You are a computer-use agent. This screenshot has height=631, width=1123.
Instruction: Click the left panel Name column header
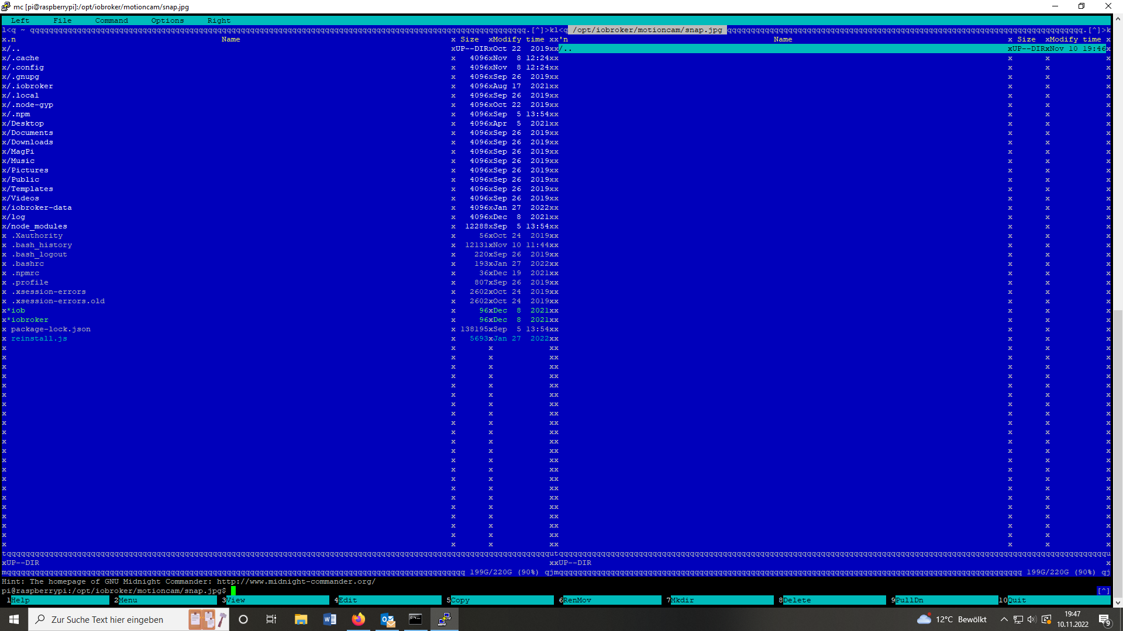point(230,39)
